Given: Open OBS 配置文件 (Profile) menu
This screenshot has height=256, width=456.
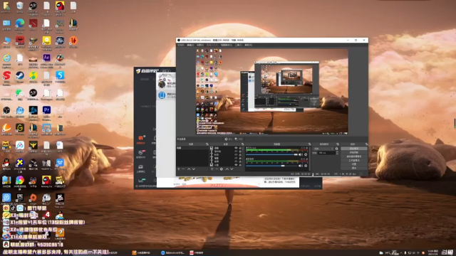Looking at the screenshot, I should (x=212, y=45).
